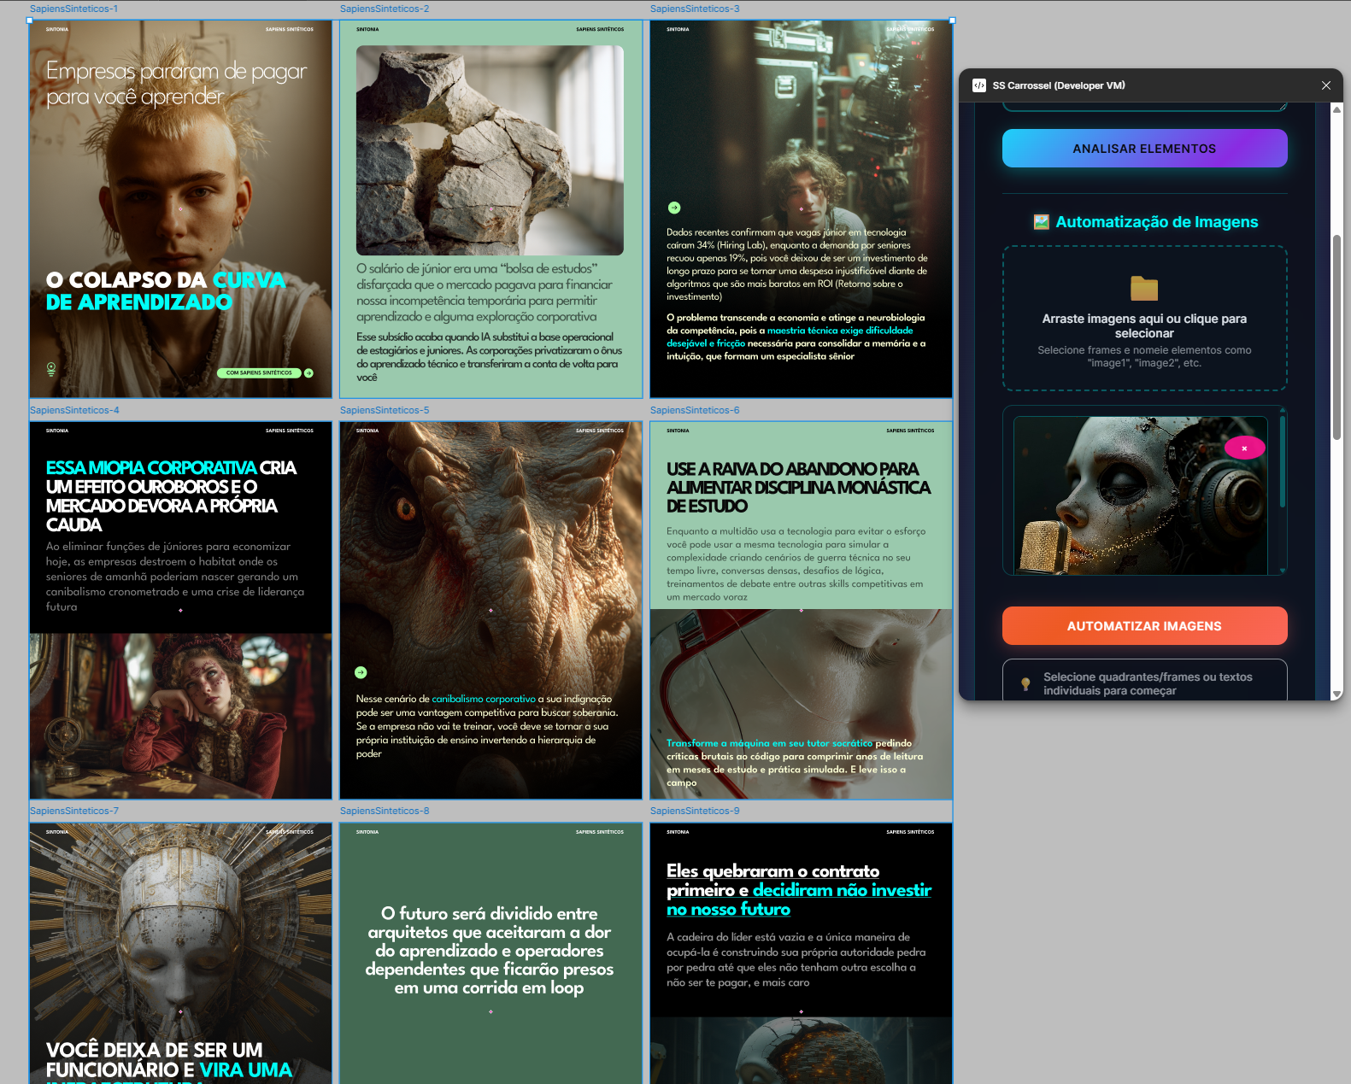The image size is (1351, 1084).
Task: Click the plugin panel scroll-down arrow
Action: point(1336,694)
